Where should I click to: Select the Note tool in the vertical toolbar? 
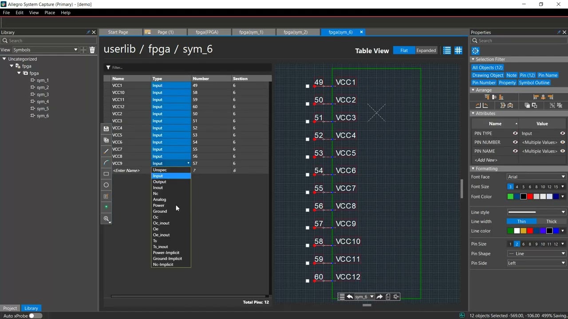[106, 196]
